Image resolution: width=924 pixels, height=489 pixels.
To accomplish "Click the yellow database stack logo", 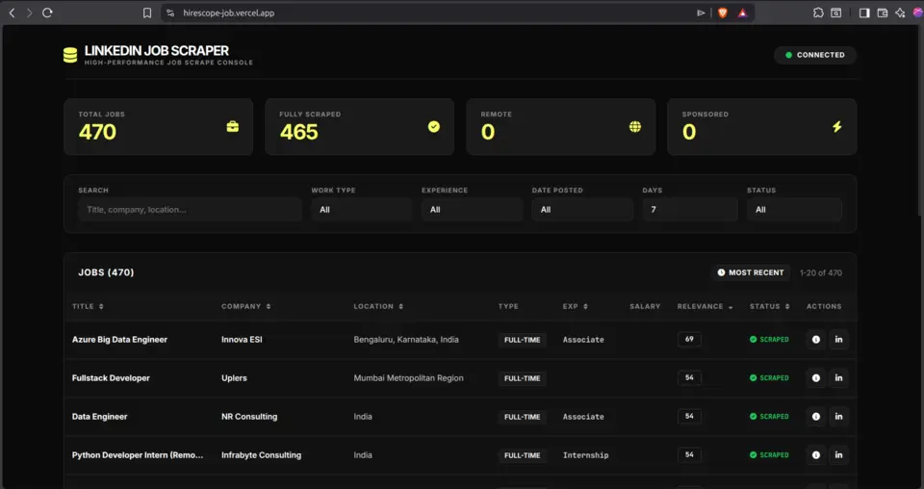I will click(70, 56).
